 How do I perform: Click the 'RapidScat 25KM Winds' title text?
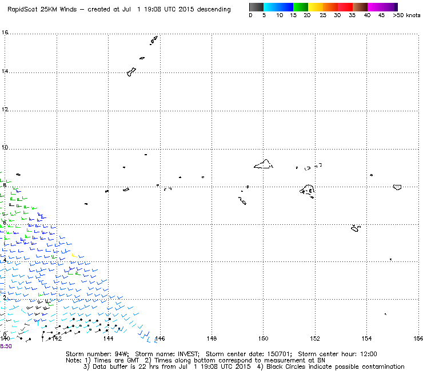42,10
